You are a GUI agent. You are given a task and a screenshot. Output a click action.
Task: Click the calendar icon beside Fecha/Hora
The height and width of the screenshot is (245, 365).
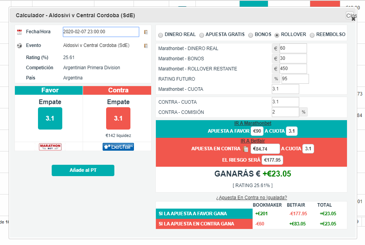(x=19, y=32)
